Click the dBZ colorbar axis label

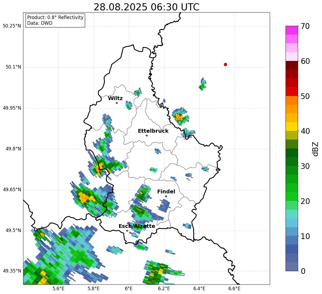pos(316,149)
